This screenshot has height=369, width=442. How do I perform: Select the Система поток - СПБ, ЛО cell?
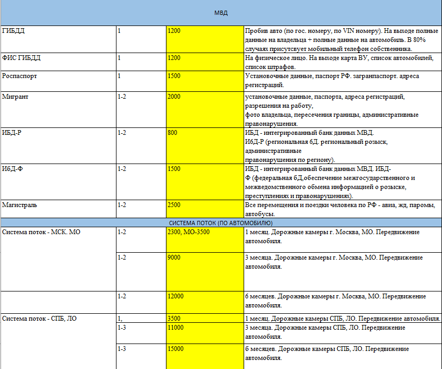click(x=59, y=341)
